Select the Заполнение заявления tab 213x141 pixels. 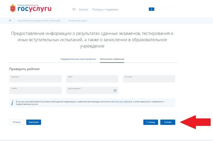click(x=112, y=59)
